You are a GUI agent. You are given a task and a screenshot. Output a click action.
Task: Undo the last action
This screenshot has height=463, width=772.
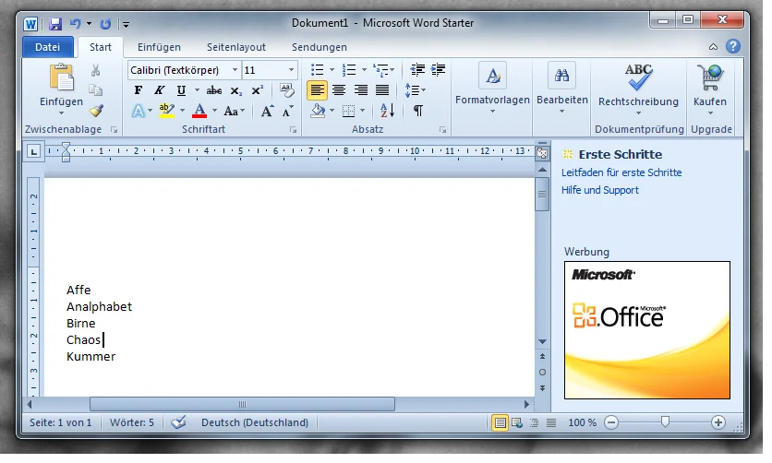tap(76, 24)
